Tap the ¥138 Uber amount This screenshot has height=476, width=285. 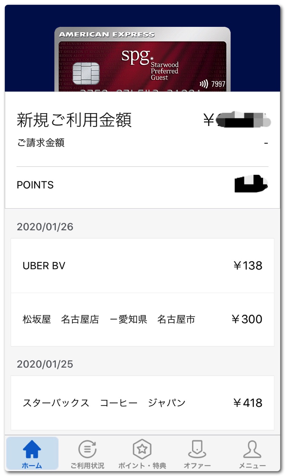pyautogui.click(x=248, y=266)
